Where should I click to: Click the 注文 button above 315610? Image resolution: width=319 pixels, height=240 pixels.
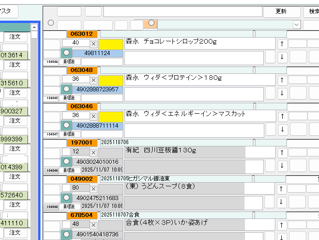pyautogui.click(x=16, y=65)
